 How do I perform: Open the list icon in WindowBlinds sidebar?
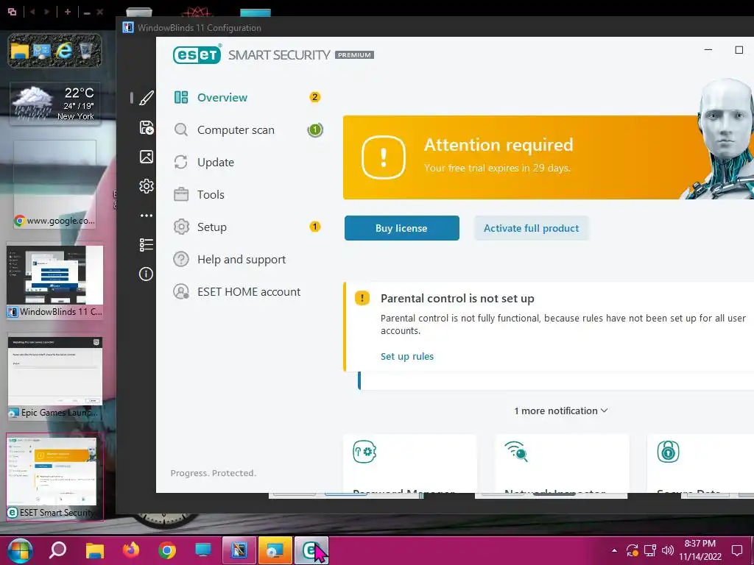(x=147, y=244)
